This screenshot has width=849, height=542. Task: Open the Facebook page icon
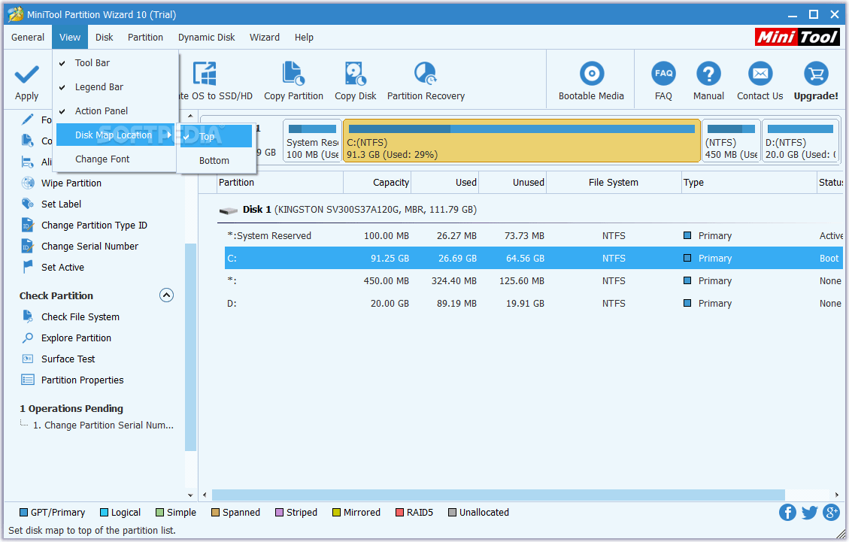tap(787, 512)
